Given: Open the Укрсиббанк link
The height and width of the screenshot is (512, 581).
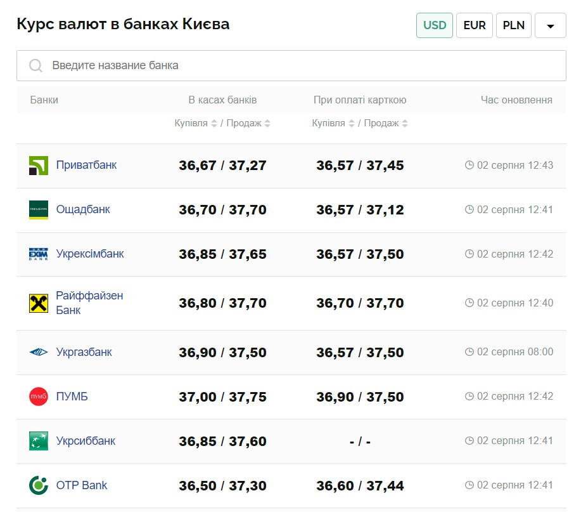Looking at the screenshot, I should tap(86, 441).
